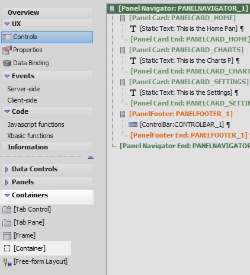Choose the Frame container icon

pyautogui.click(x=7, y=236)
